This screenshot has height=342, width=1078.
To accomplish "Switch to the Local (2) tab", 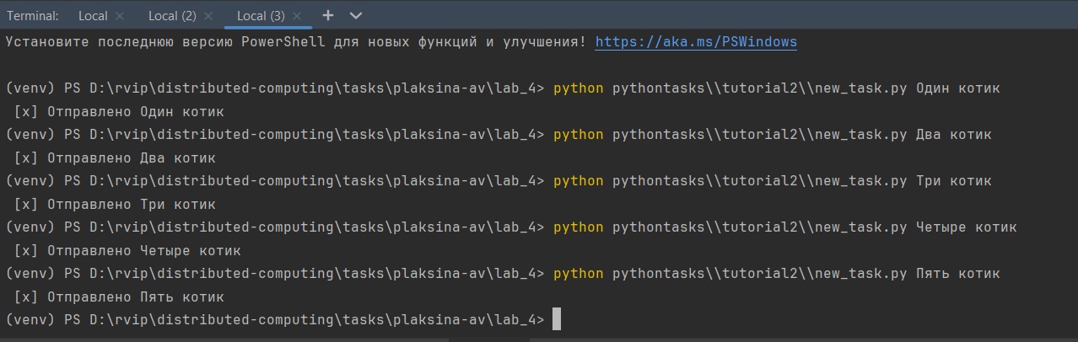I will point(171,16).
